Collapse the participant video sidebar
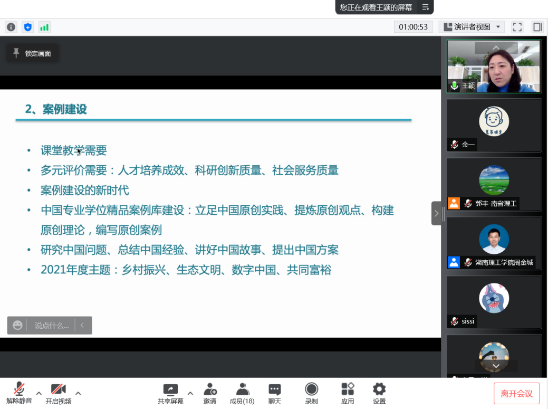Image resolution: width=548 pixels, height=409 pixels. click(436, 213)
